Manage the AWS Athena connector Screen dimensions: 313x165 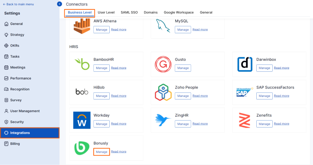[x=101, y=30]
